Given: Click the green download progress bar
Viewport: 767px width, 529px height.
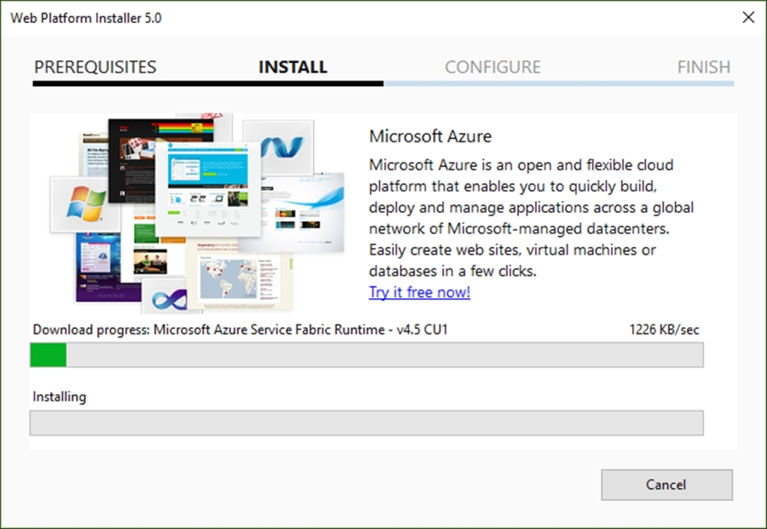Looking at the screenshot, I should [x=366, y=354].
